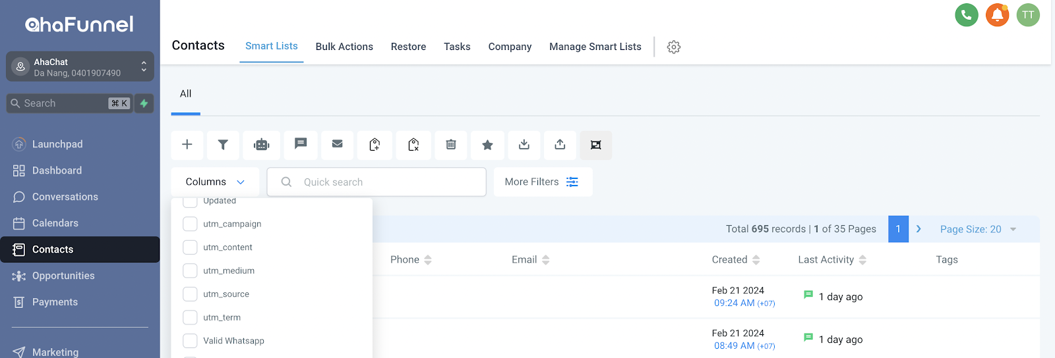Click the AhaFunnel logo

[79, 24]
